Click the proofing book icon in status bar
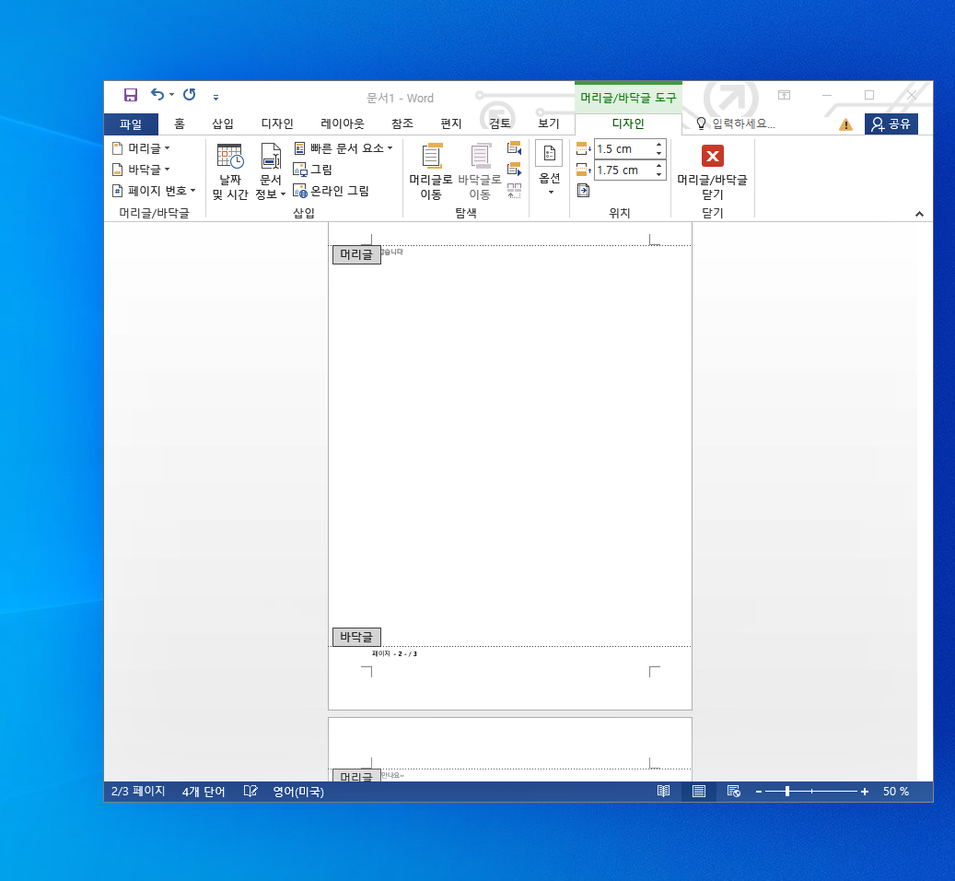The image size is (955, 881). tap(250, 791)
